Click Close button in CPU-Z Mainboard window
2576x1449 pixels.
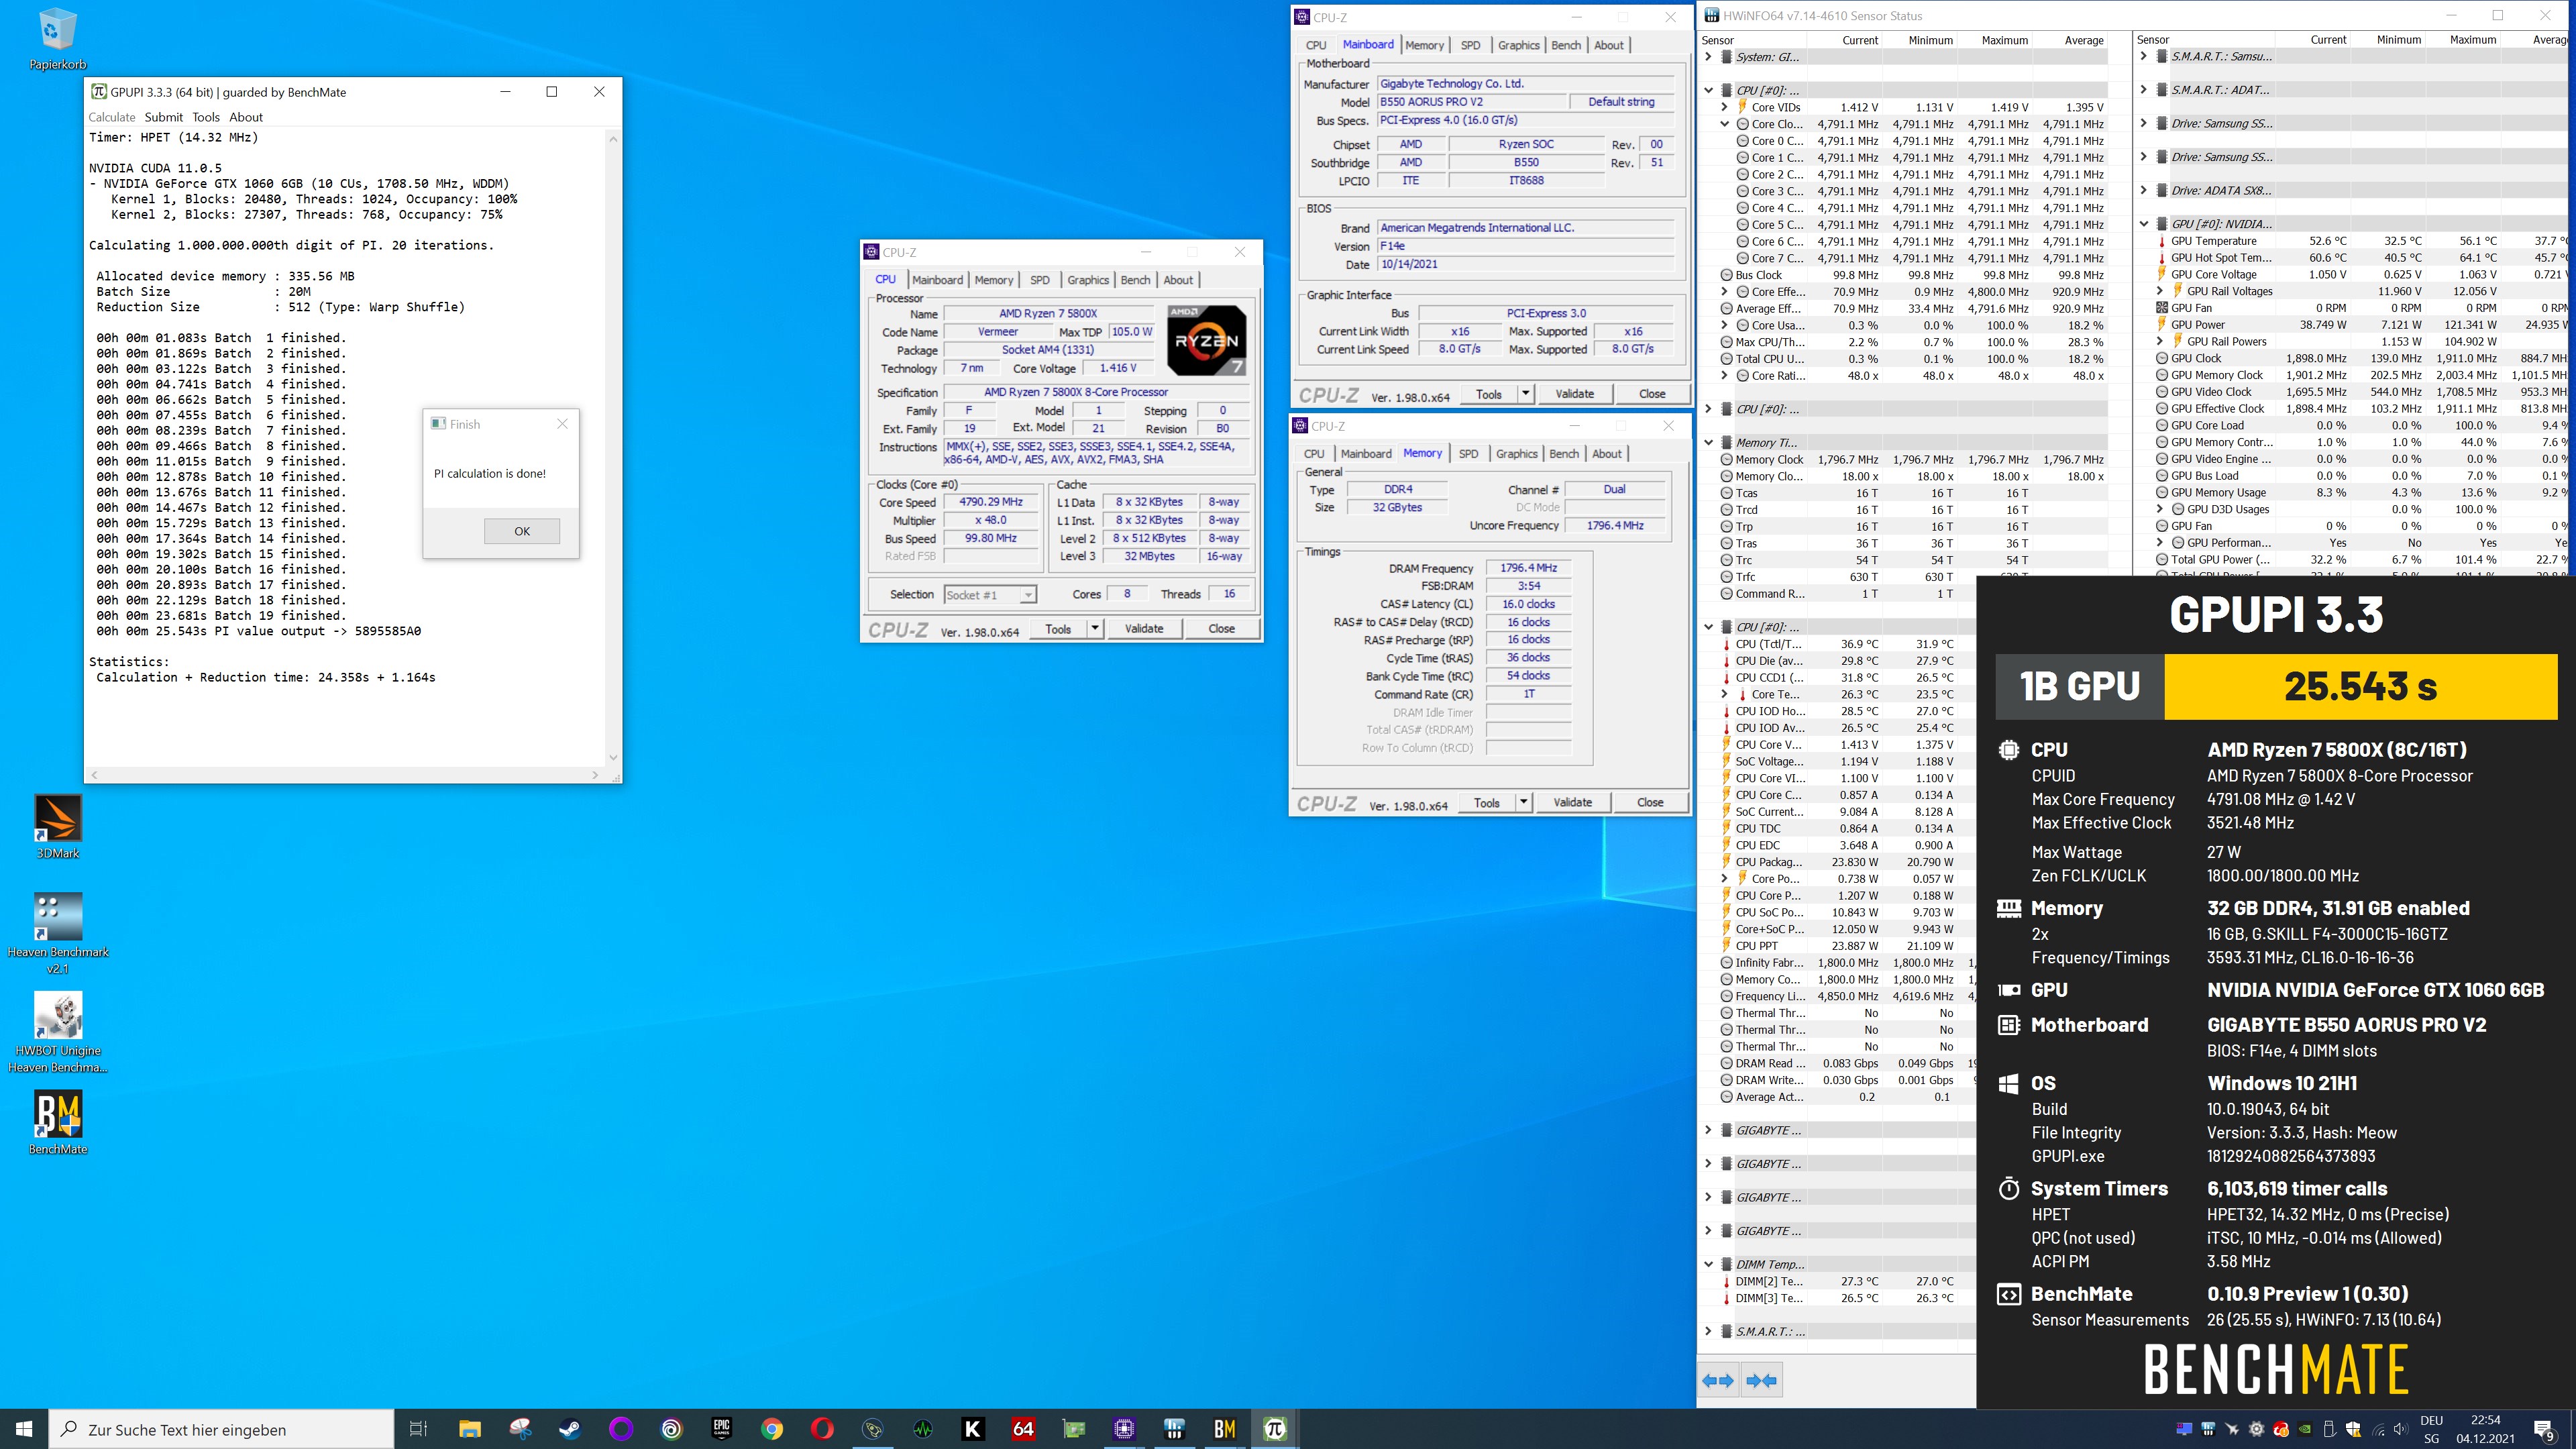tap(1652, 394)
